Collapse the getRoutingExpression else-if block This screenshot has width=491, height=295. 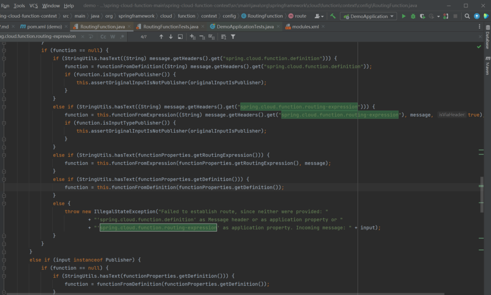click(x=4, y=155)
